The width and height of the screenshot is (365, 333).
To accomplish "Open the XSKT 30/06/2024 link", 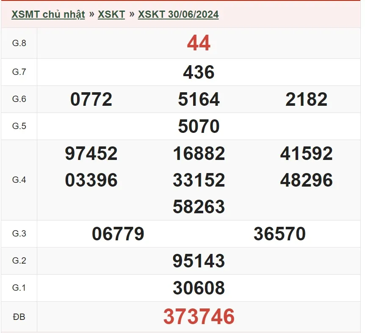I will (178, 14).
